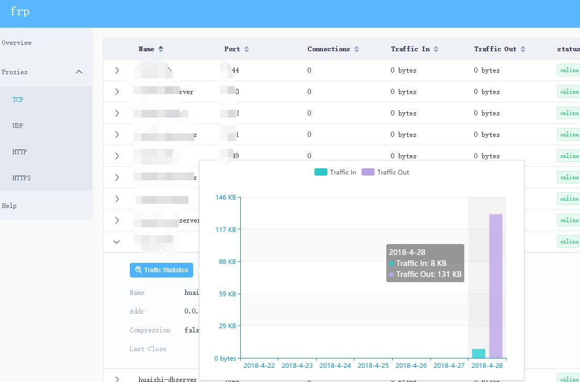Click online badge of expanded row
The height and width of the screenshot is (382, 580).
[569, 241]
